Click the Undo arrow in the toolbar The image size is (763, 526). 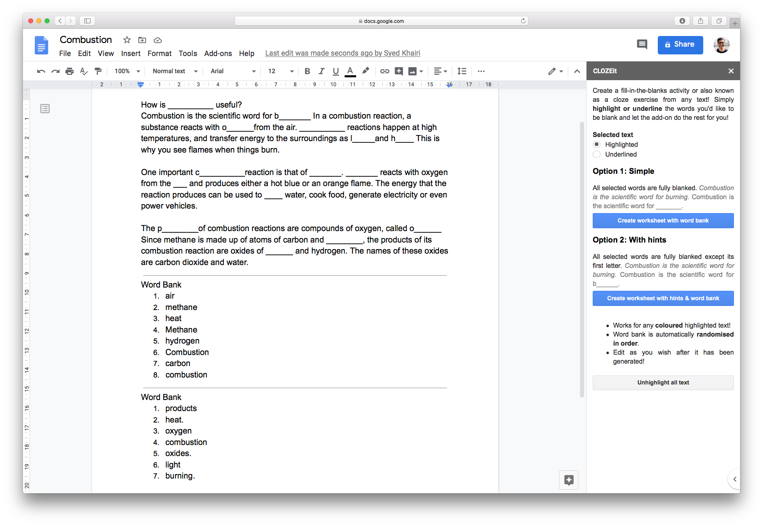pyautogui.click(x=41, y=71)
